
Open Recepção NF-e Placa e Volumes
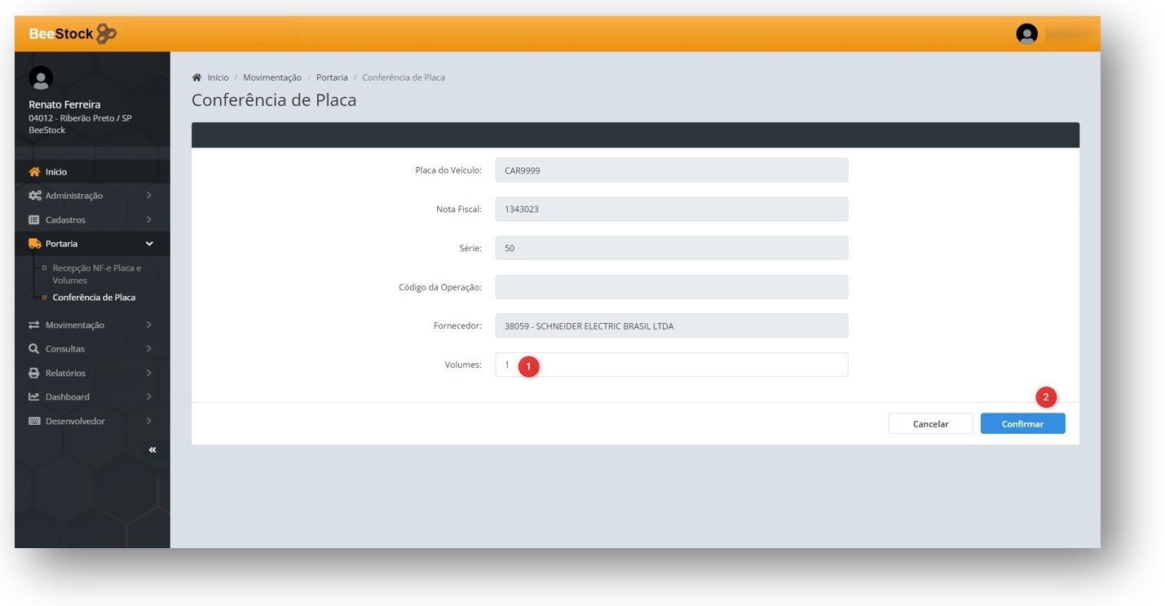pyautogui.click(x=96, y=274)
